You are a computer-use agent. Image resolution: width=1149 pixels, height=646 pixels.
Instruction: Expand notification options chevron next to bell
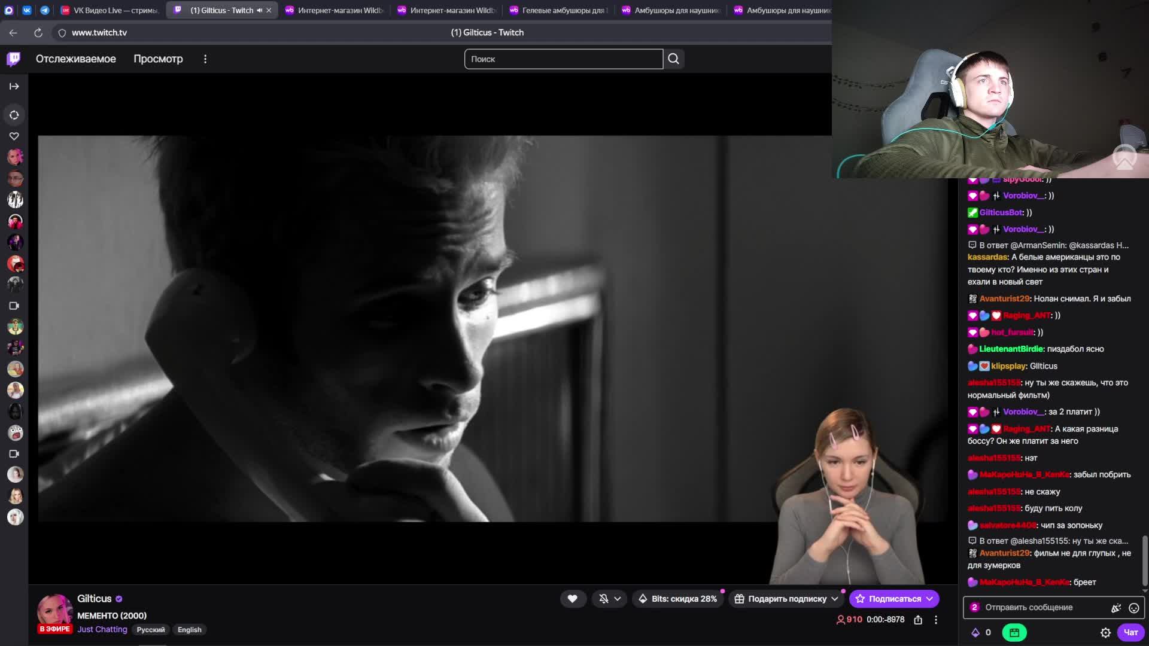pos(618,599)
